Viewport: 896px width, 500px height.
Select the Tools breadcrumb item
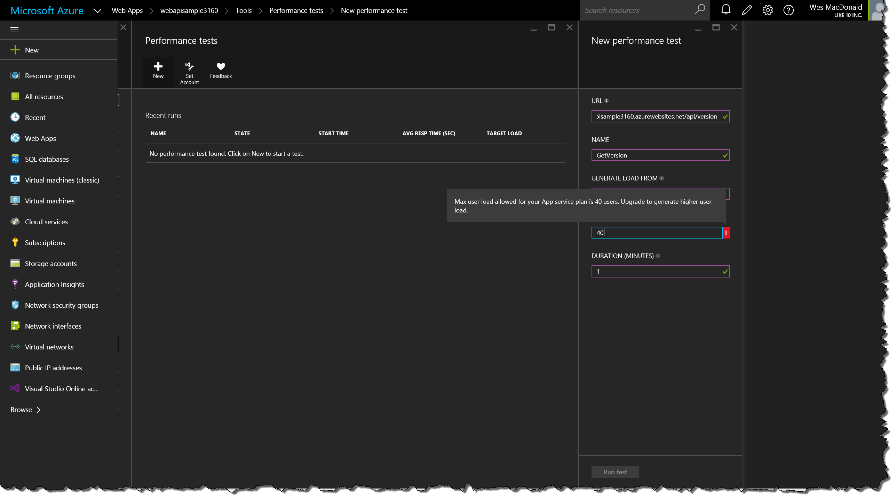pyautogui.click(x=244, y=10)
